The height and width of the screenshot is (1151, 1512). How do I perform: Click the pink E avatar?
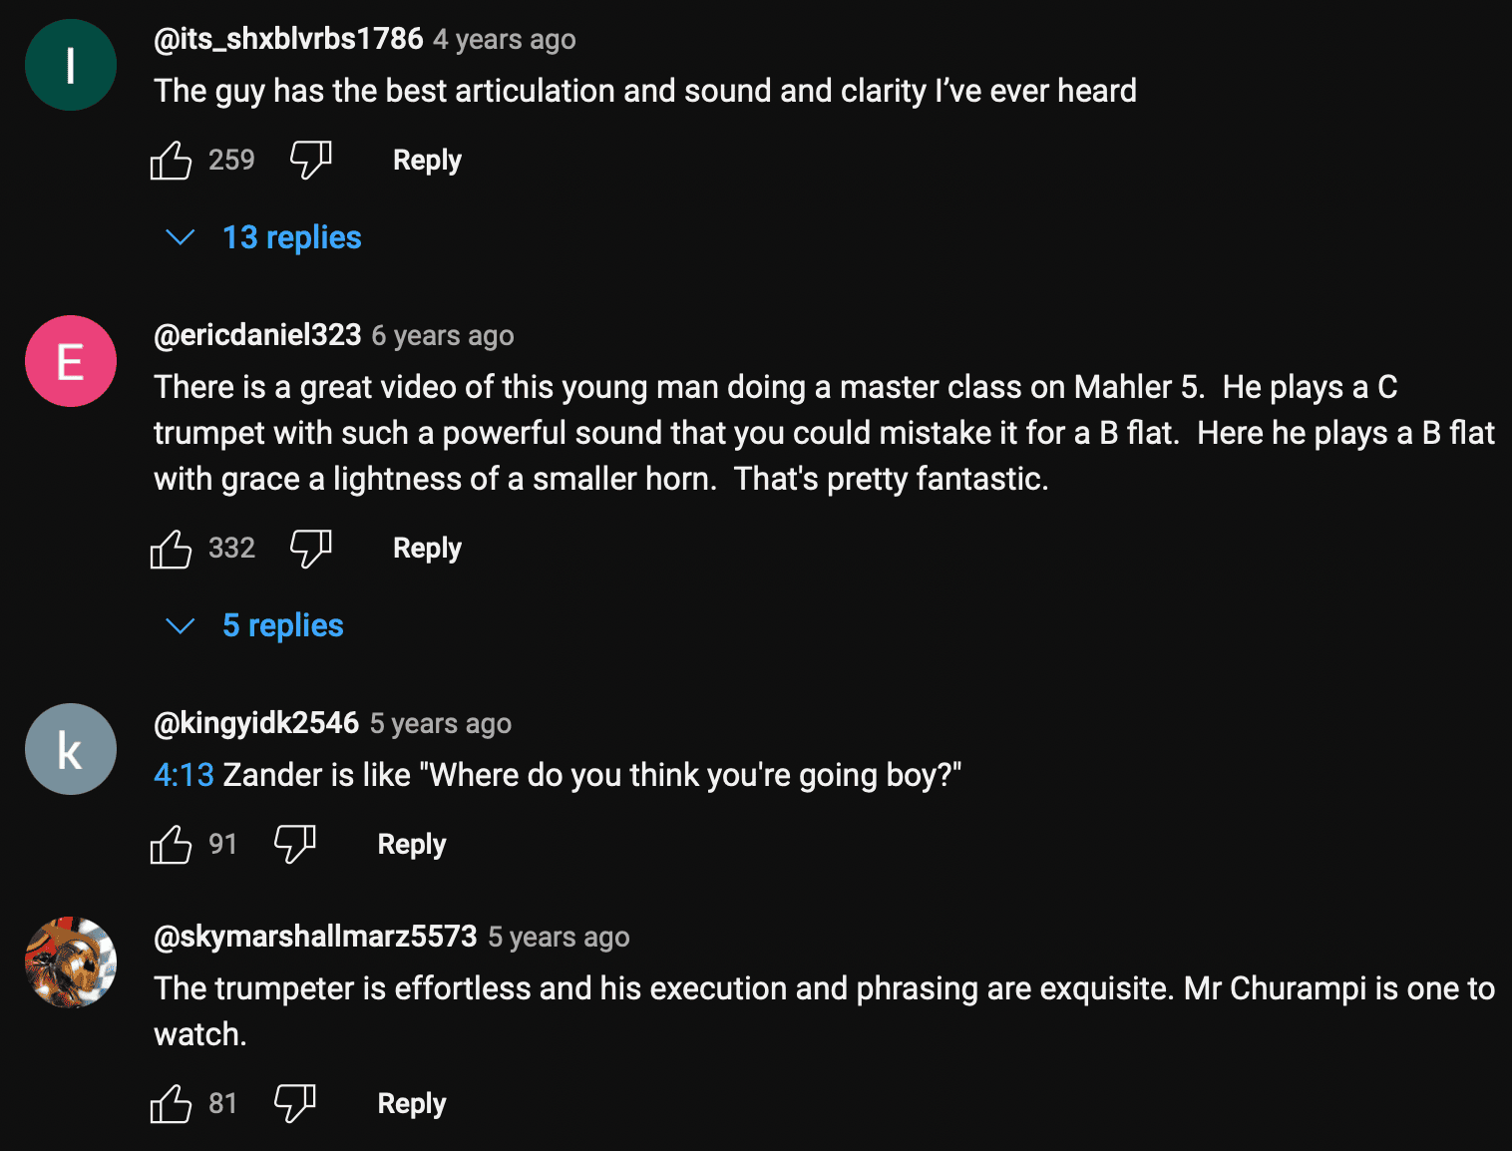71,361
